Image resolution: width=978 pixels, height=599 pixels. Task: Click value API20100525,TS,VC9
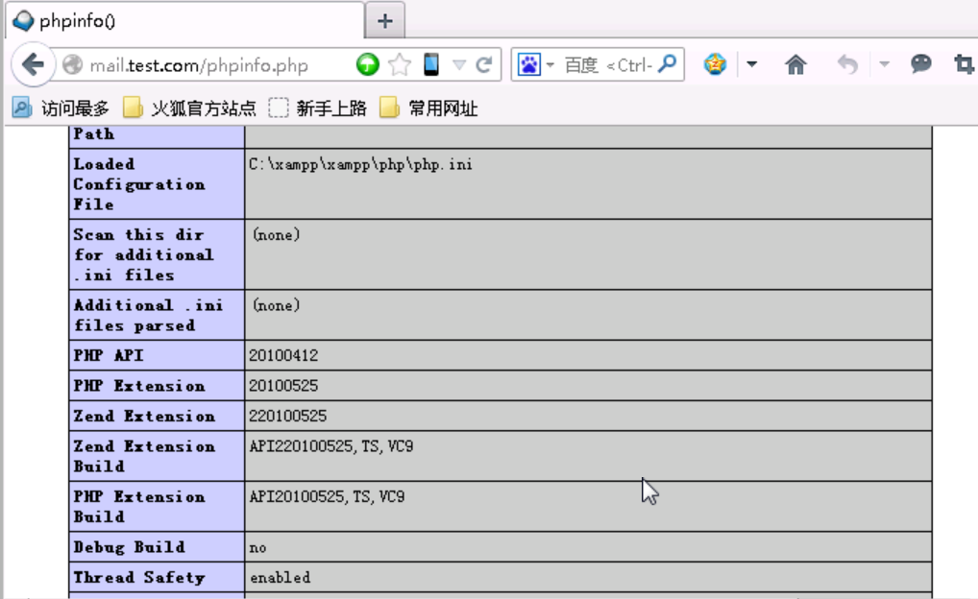point(327,497)
